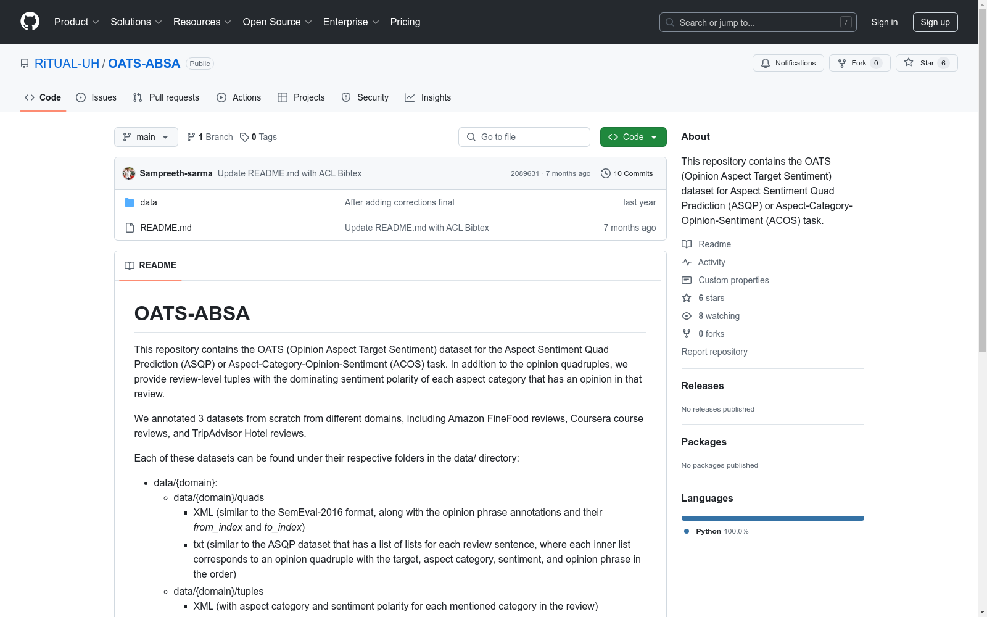The width and height of the screenshot is (987, 617).
Task: Open Sampreeth-sarma author link
Action: pyautogui.click(x=176, y=173)
